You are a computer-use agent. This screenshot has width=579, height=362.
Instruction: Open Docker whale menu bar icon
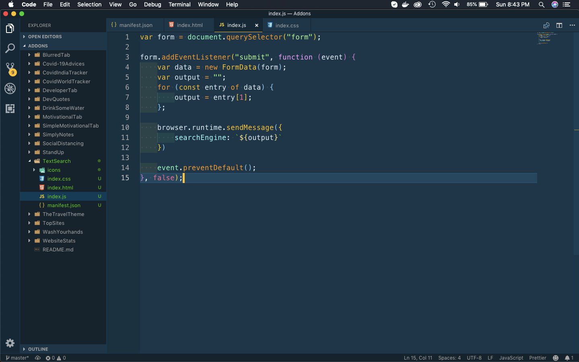point(406,4)
